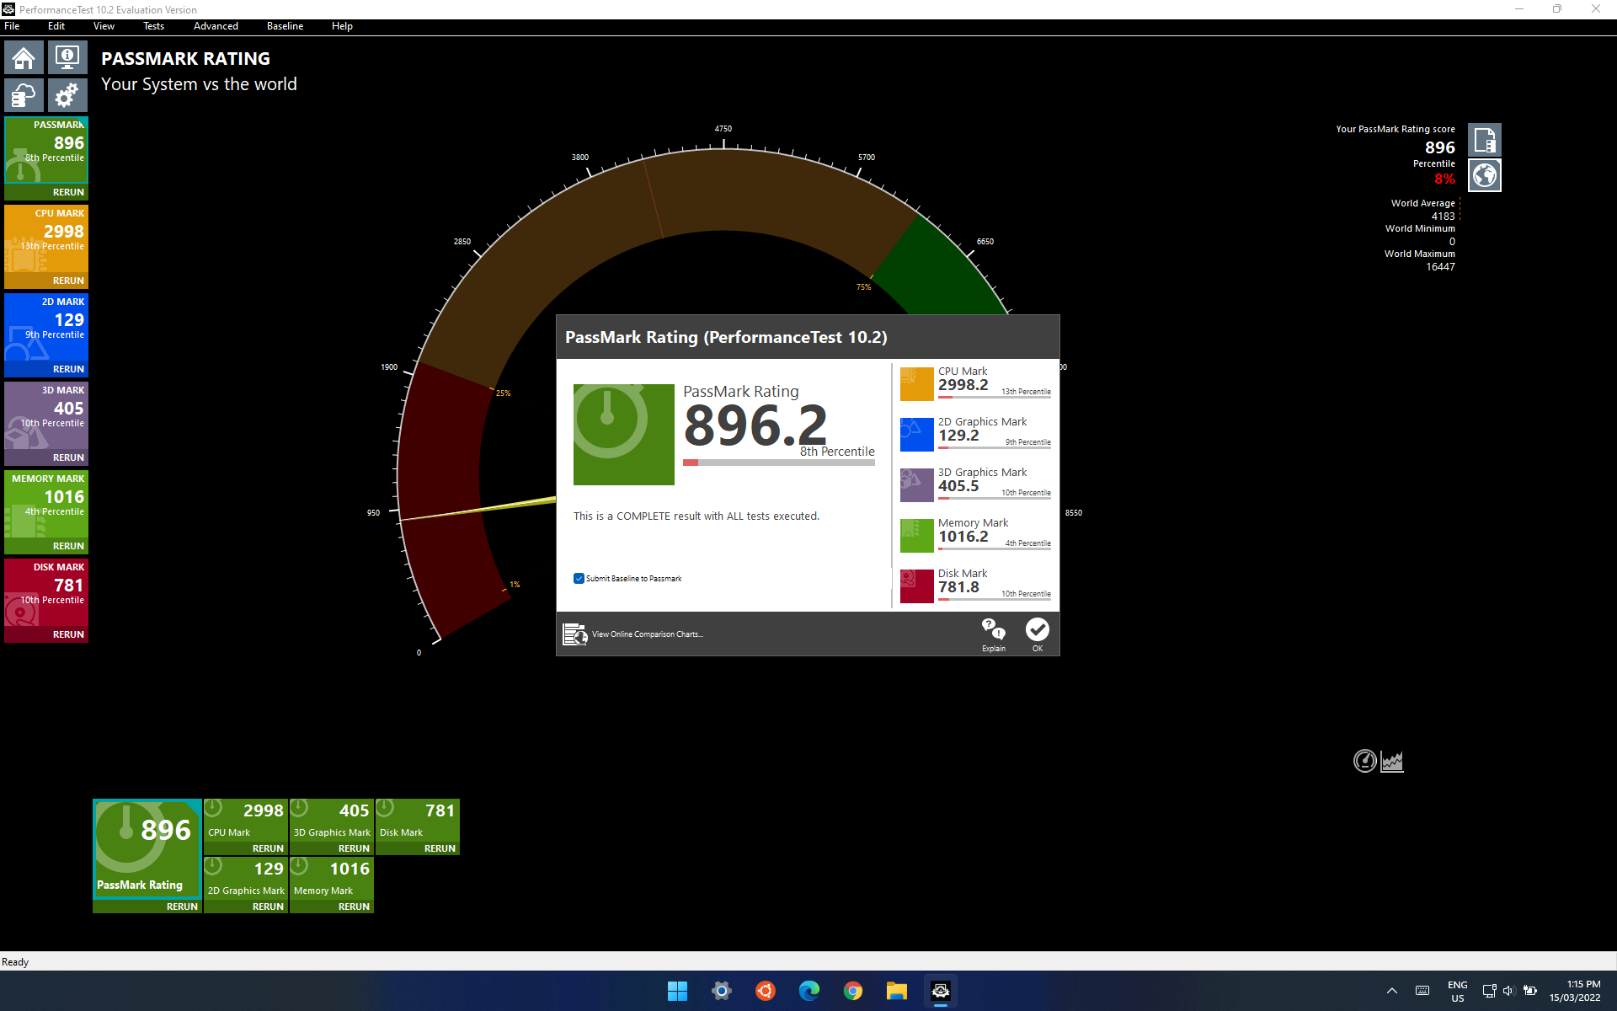Launch Microsoft Edge from taskbar
The height and width of the screenshot is (1011, 1617).
click(809, 991)
